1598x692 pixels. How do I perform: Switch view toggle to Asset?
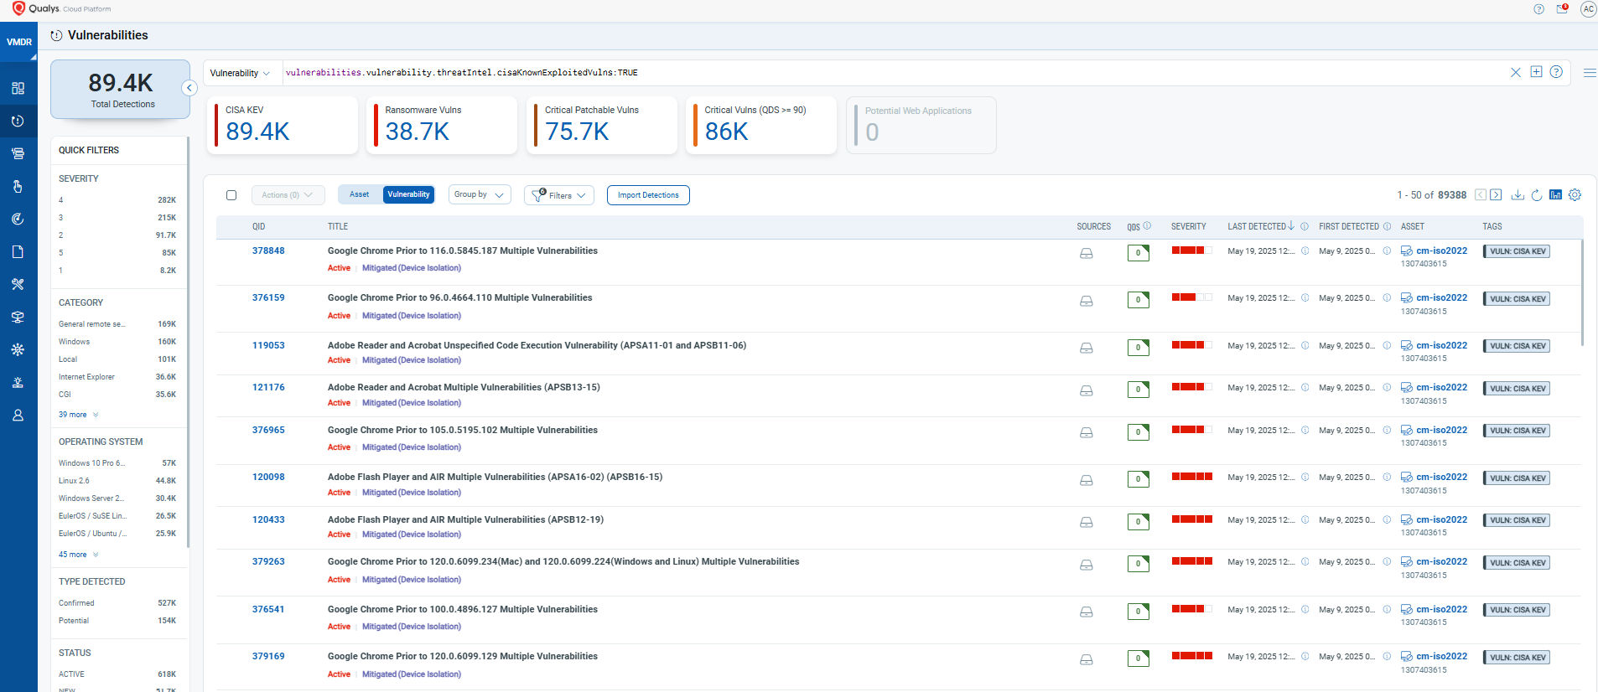pos(360,194)
